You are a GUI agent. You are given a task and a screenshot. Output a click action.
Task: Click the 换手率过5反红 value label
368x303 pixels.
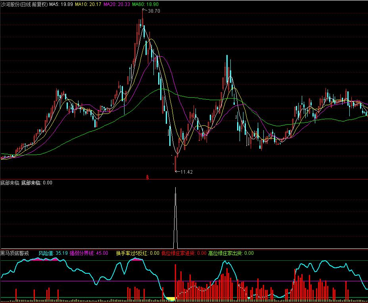pyautogui.click(x=137, y=253)
